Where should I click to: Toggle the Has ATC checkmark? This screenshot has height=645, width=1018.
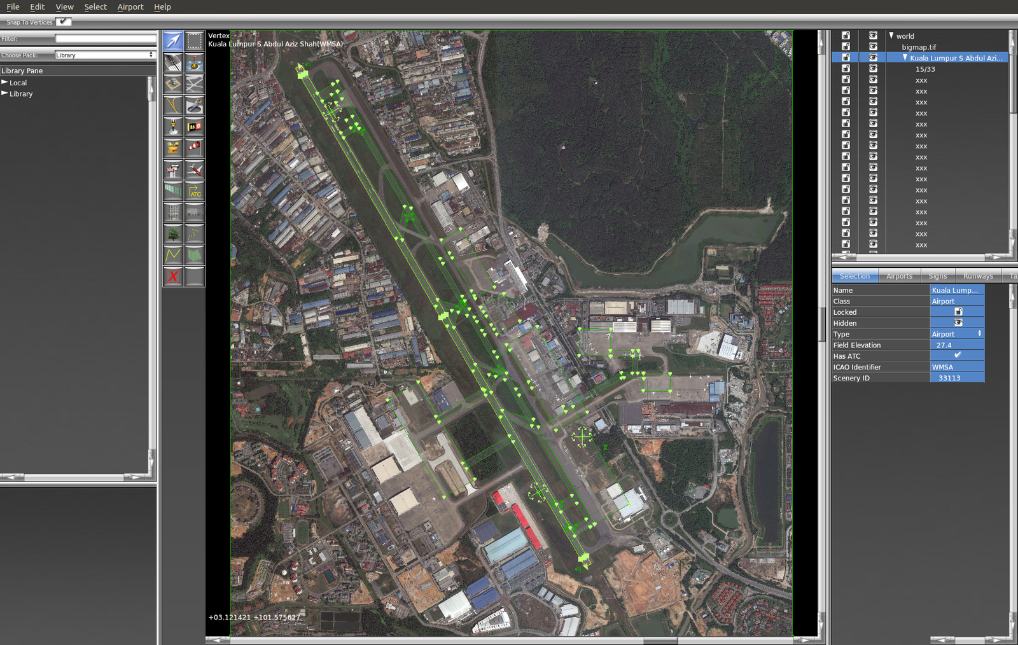pyautogui.click(x=957, y=356)
